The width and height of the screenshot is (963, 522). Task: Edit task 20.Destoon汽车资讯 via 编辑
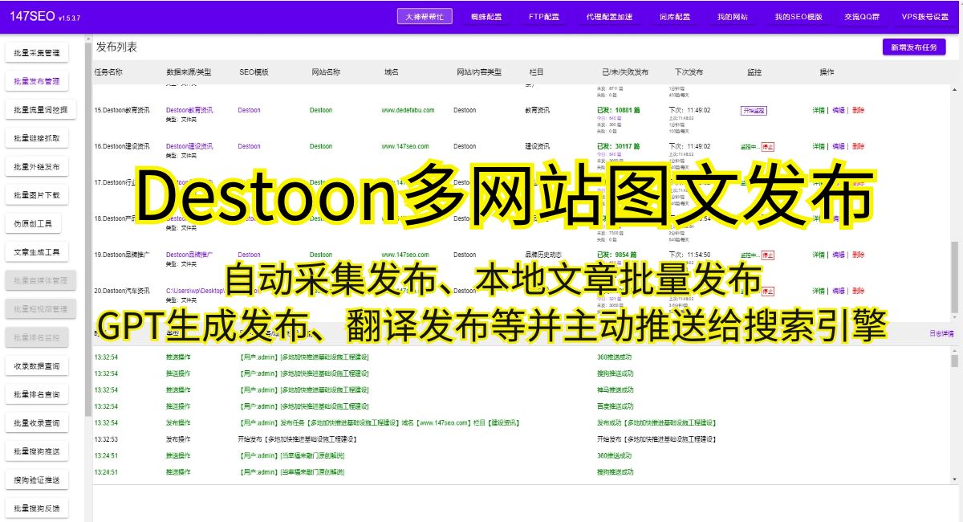coord(839,291)
